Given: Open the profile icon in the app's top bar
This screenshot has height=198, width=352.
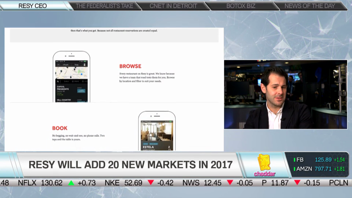Looking at the screenshot, I should point(84,65).
